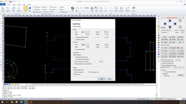Click the Dry Run button

[x=180, y=51]
